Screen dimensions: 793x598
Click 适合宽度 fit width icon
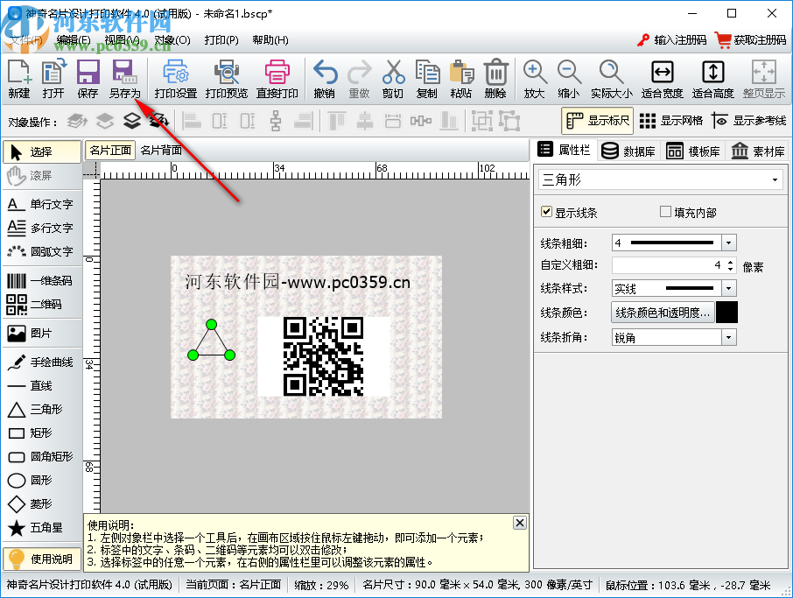(x=662, y=79)
